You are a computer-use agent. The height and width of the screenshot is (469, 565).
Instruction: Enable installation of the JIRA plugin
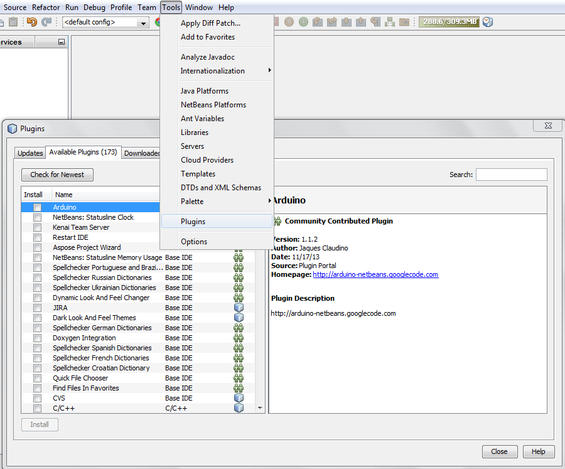37,308
